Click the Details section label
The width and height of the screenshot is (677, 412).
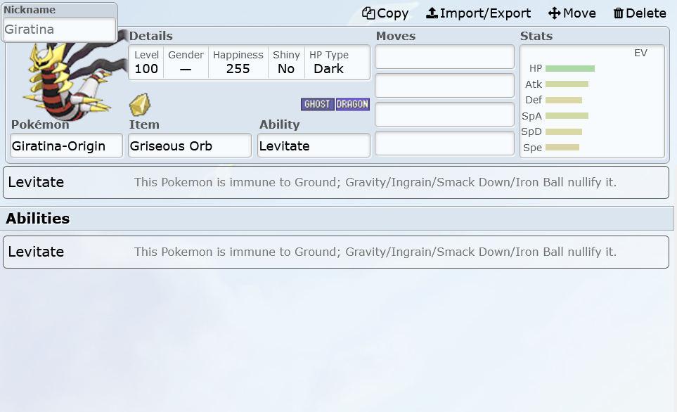150,36
